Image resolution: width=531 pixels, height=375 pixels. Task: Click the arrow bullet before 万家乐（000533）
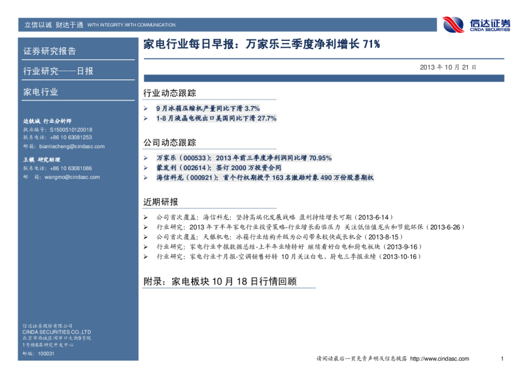(146, 158)
